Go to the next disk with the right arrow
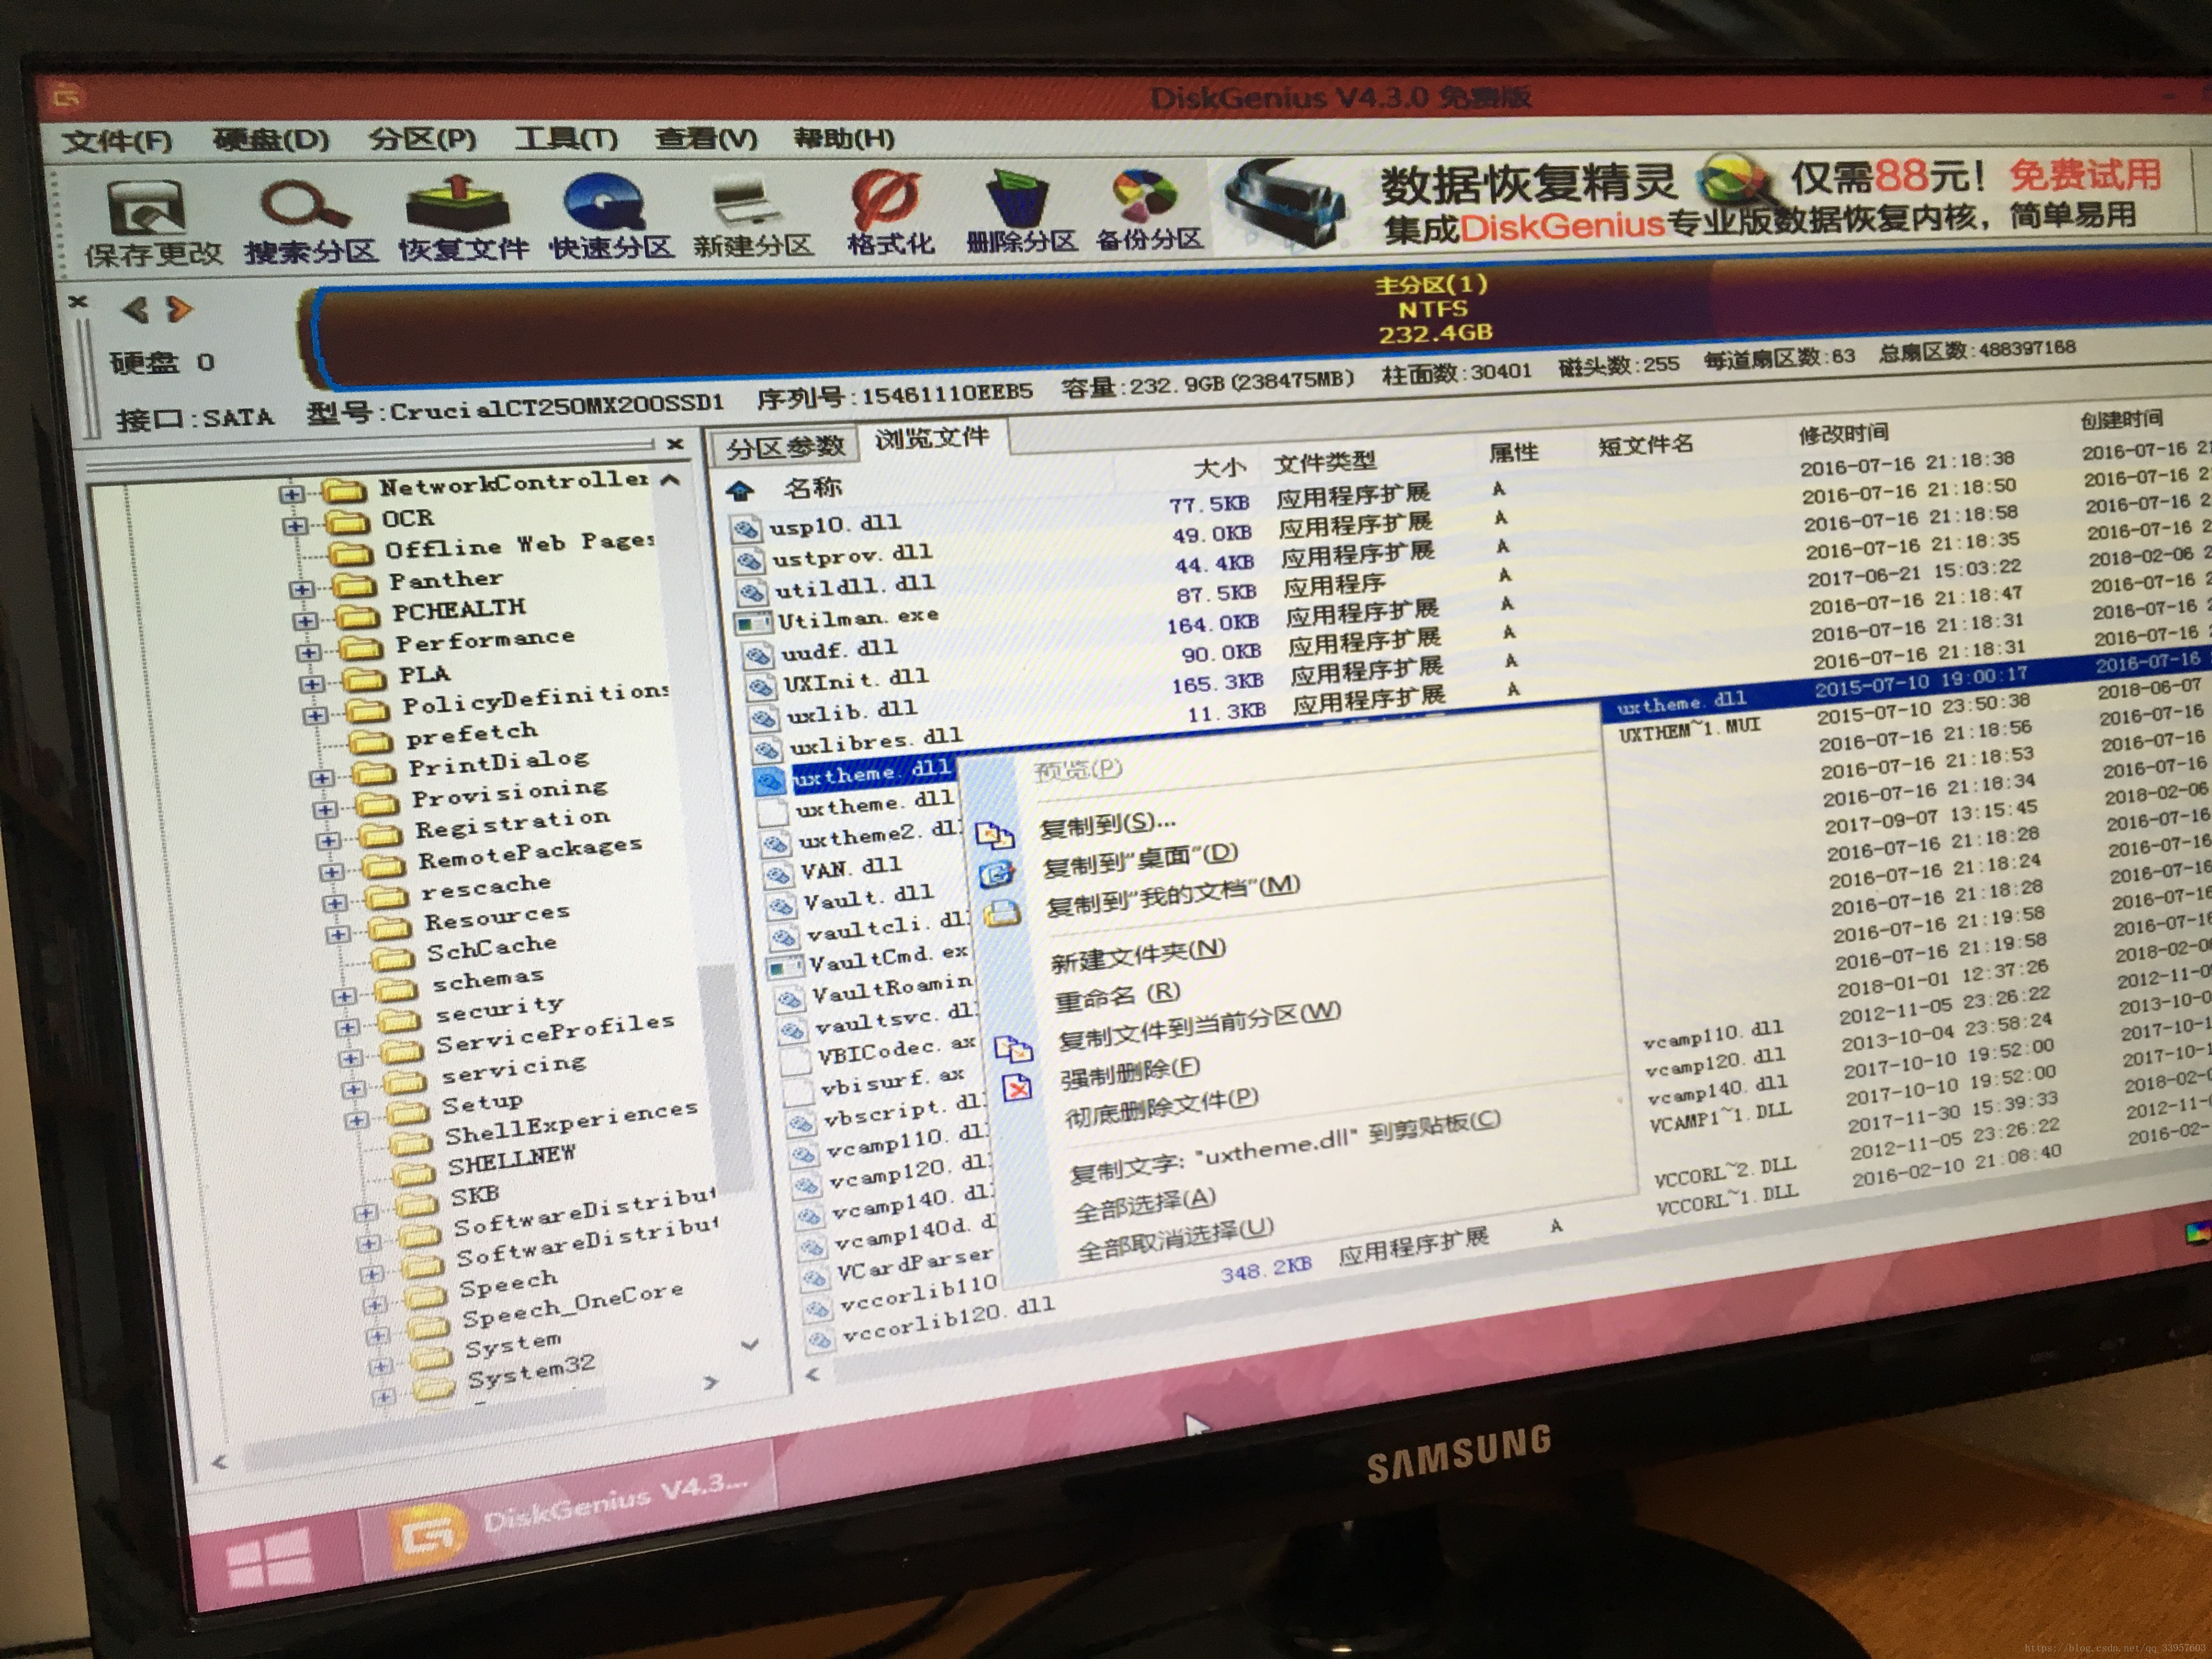 (180, 308)
